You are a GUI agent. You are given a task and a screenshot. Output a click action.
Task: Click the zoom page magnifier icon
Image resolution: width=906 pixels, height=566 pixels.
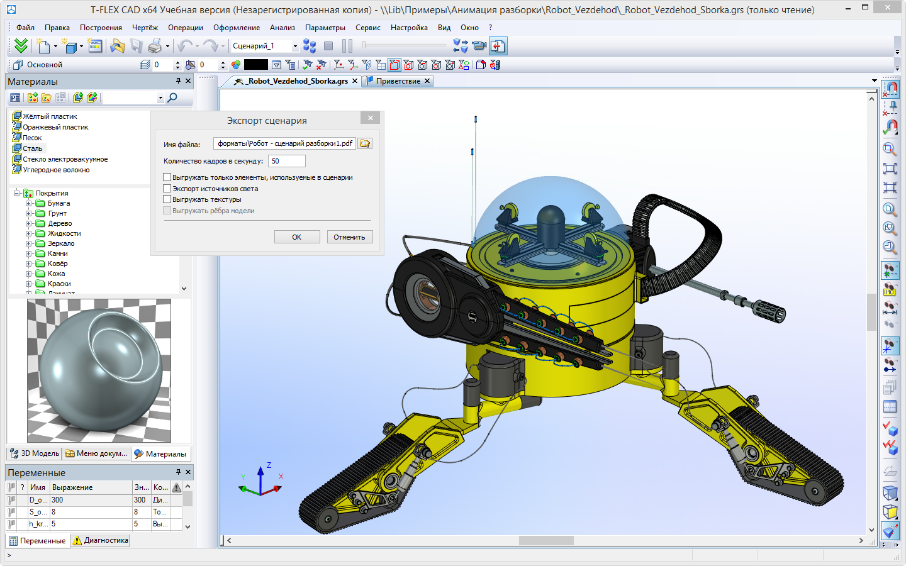pos(890,209)
